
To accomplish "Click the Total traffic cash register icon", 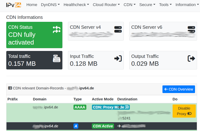I will pyautogui.click(x=56, y=59).
